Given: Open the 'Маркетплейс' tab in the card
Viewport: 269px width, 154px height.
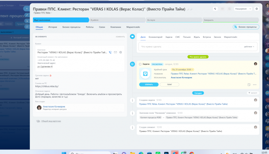Looking at the screenshot, I should 133,27.
